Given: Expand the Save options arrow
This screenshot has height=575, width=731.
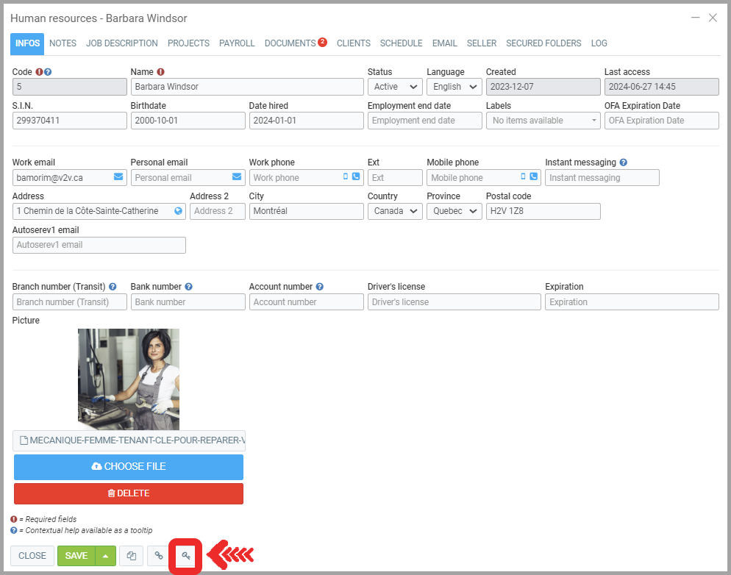Looking at the screenshot, I should (x=105, y=556).
